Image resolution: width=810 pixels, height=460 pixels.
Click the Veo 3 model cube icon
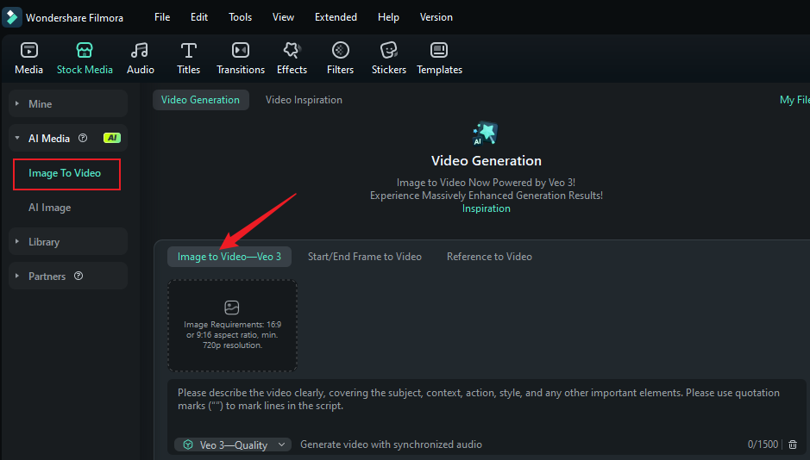click(188, 444)
